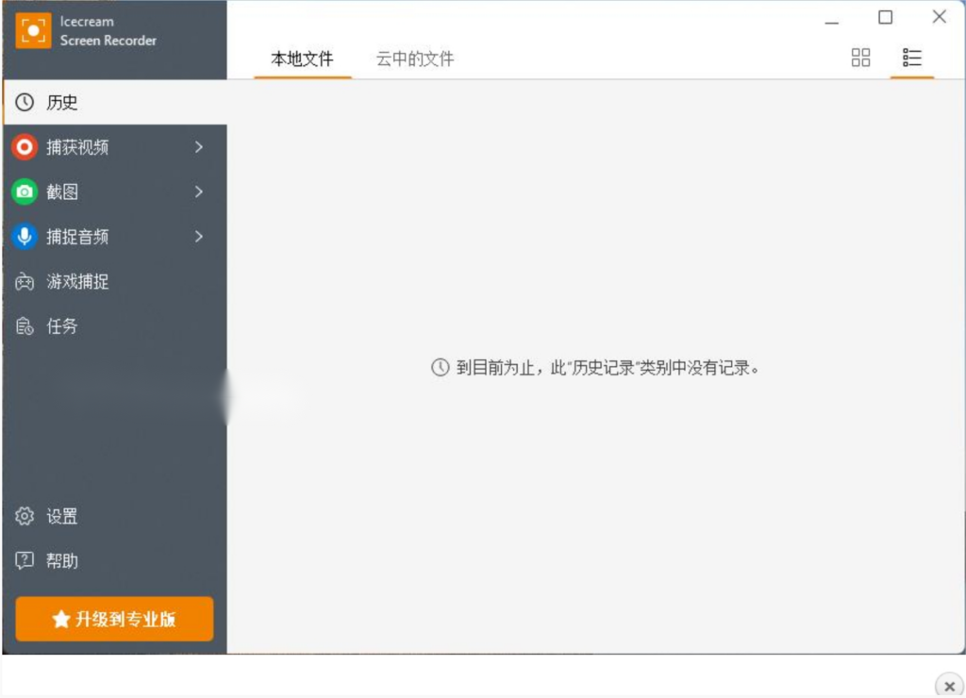Expand the 捕获视频 submenu arrow
The height and width of the screenshot is (698, 966).
(198, 147)
